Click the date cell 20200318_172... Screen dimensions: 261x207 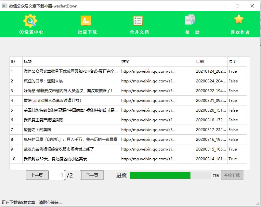(211, 120)
